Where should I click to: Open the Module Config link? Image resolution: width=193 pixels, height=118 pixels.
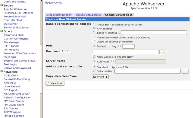(x=54, y=3)
